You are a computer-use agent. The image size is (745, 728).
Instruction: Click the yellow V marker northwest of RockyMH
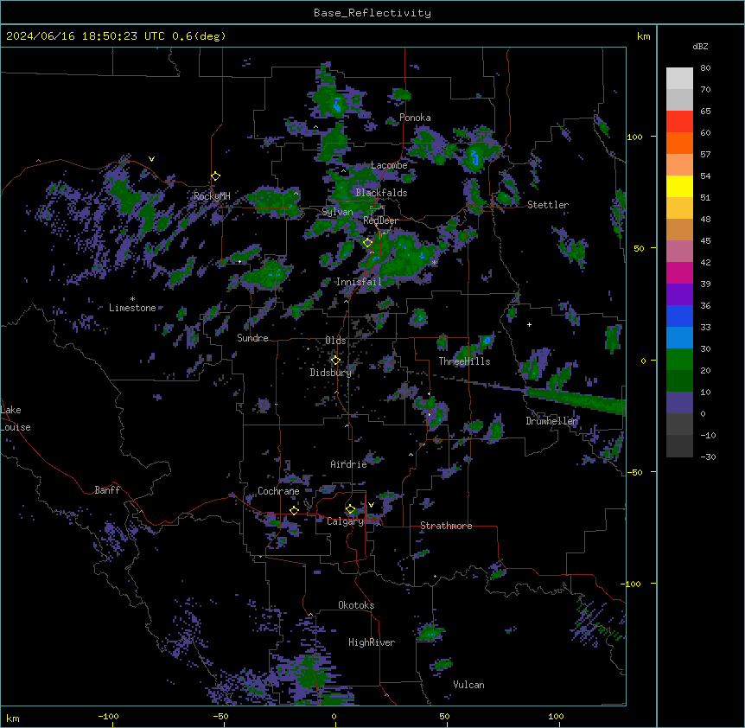(151, 159)
